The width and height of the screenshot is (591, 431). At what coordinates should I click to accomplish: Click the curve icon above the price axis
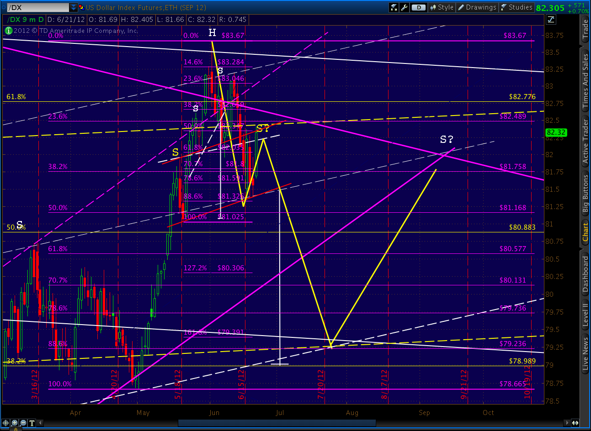pyautogui.click(x=551, y=19)
